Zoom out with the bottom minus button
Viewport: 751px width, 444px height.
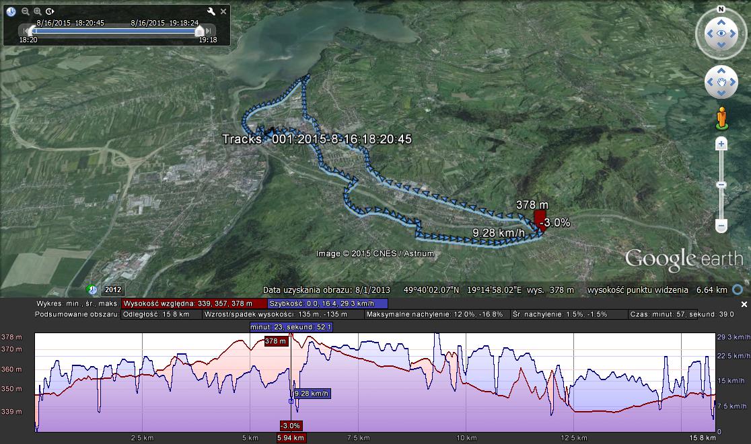[x=721, y=226]
